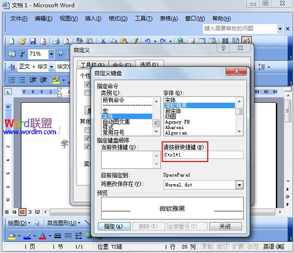Click the 指定(A) button
Screen dimensions: 294x253
(x=114, y=227)
